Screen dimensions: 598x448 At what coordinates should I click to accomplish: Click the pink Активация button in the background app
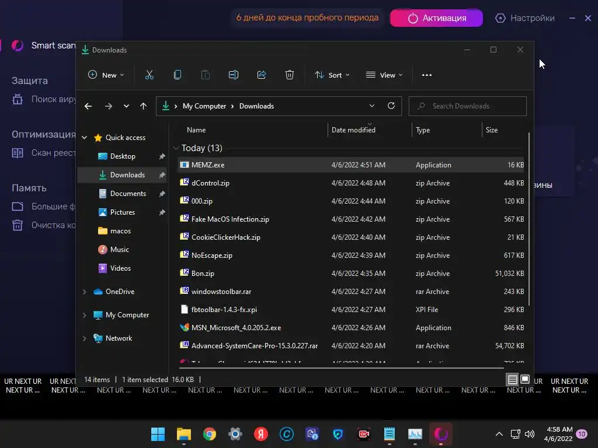(x=436, y=18)
